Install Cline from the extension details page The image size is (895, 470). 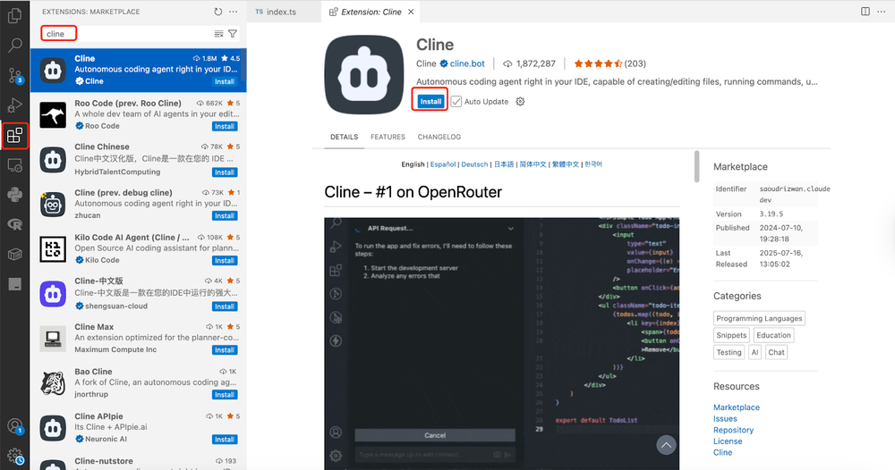pyautogui.click(x=430, y=102)
